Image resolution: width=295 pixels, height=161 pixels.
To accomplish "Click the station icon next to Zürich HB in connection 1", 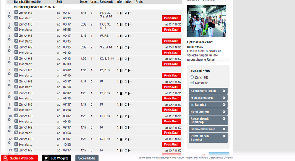I will 16,13.
